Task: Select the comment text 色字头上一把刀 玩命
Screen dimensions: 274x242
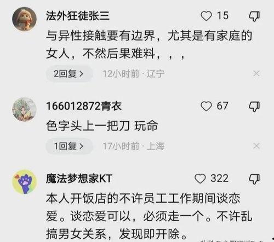Action: pos(102,126)
